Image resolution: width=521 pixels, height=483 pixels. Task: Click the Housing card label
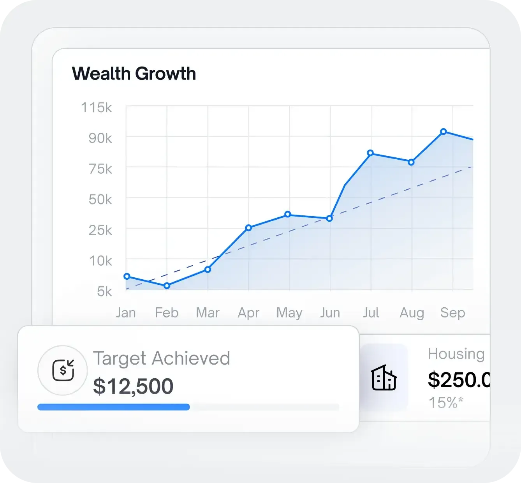click(x=456, y=354)
